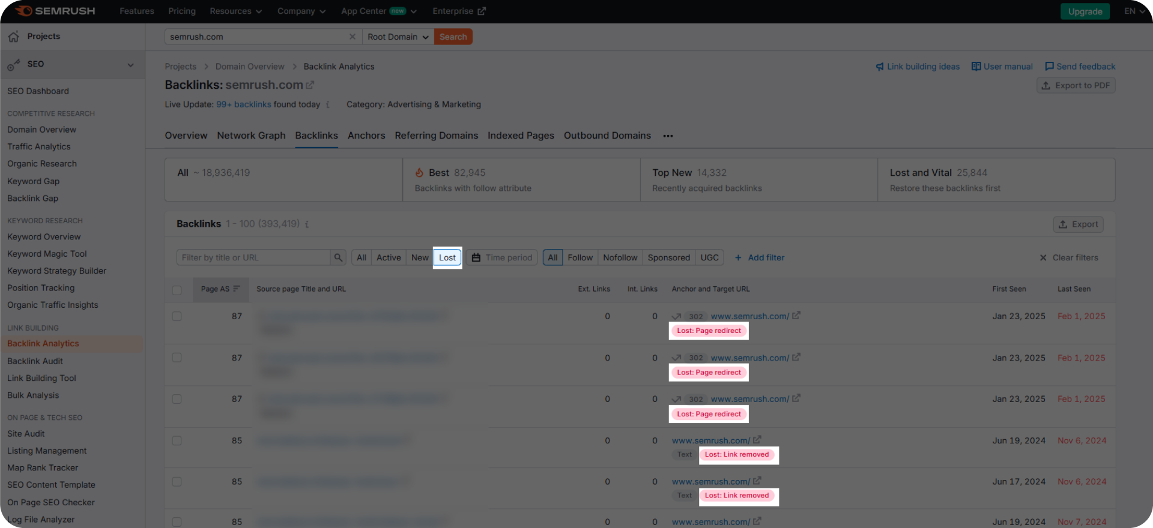Open Link building ideas
Viewport: 1153px width, 528px height.
pyautogui.click(x=918, y=67)
